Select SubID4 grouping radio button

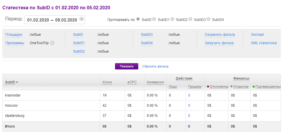pyautogui.click(x=208, y=19)
